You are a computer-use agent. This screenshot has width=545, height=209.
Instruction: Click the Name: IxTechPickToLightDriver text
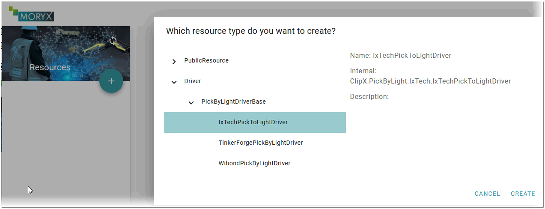[401, 55]
